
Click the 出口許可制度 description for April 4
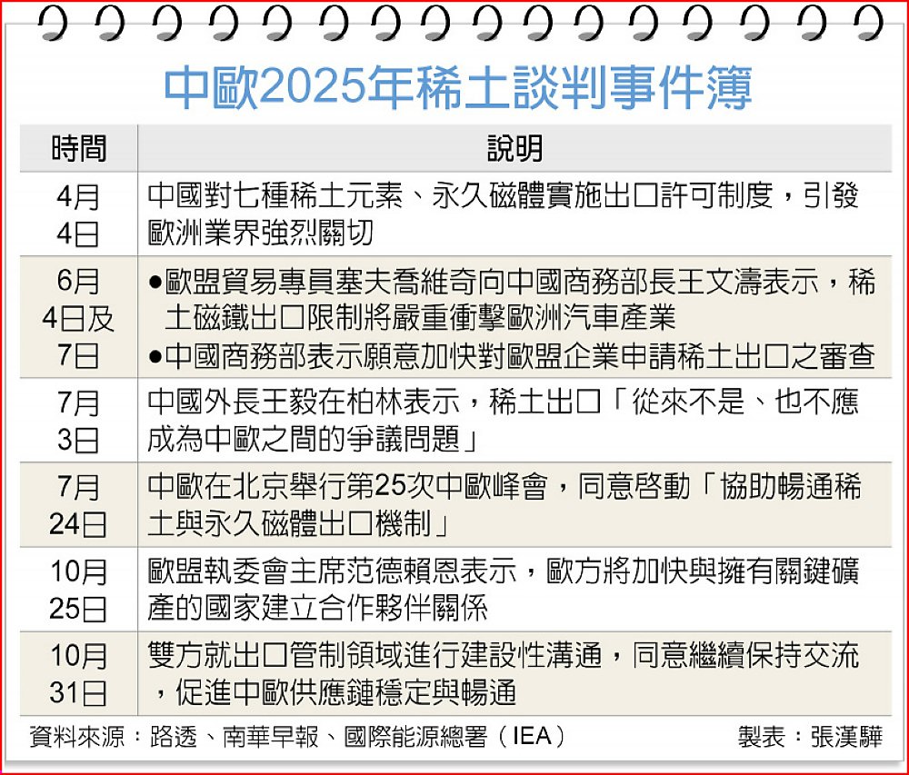(x=503, y=214)
